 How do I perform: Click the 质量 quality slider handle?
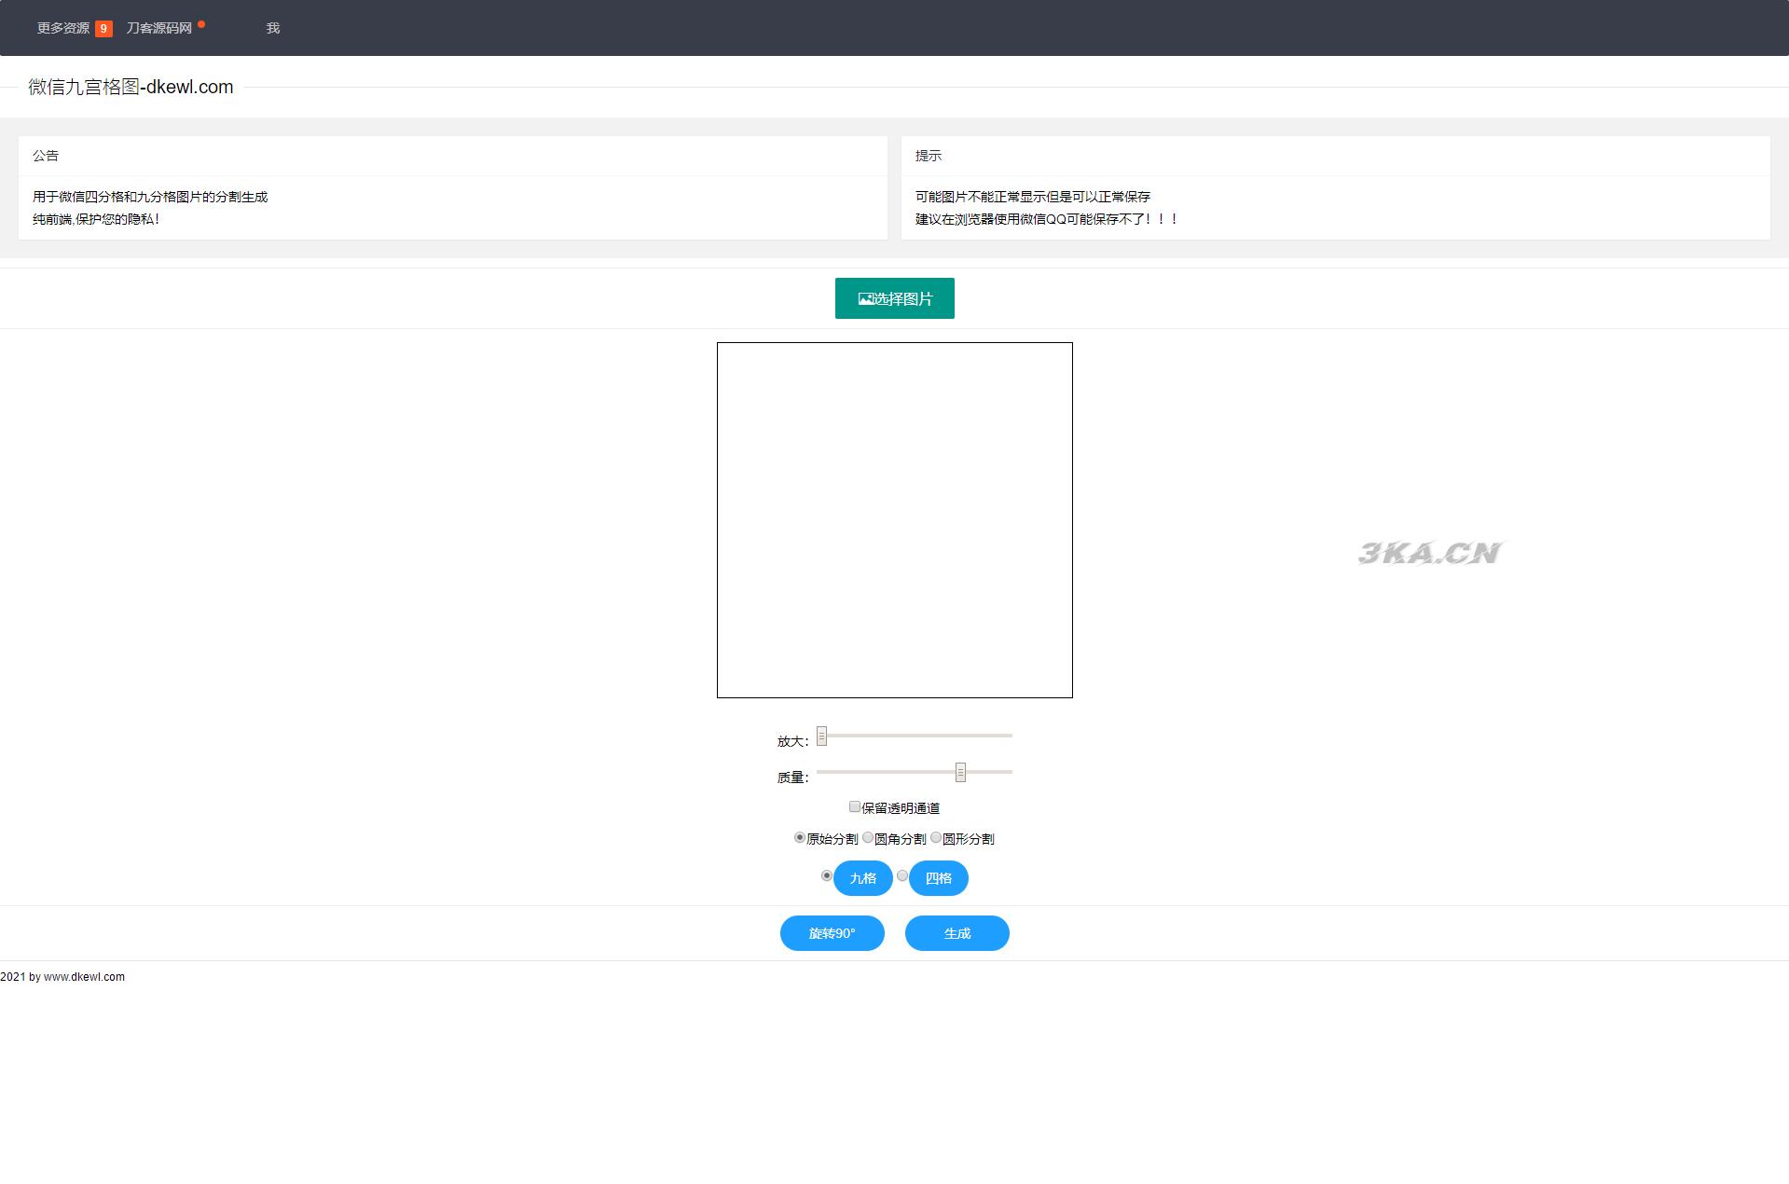[x=960, y=772]
